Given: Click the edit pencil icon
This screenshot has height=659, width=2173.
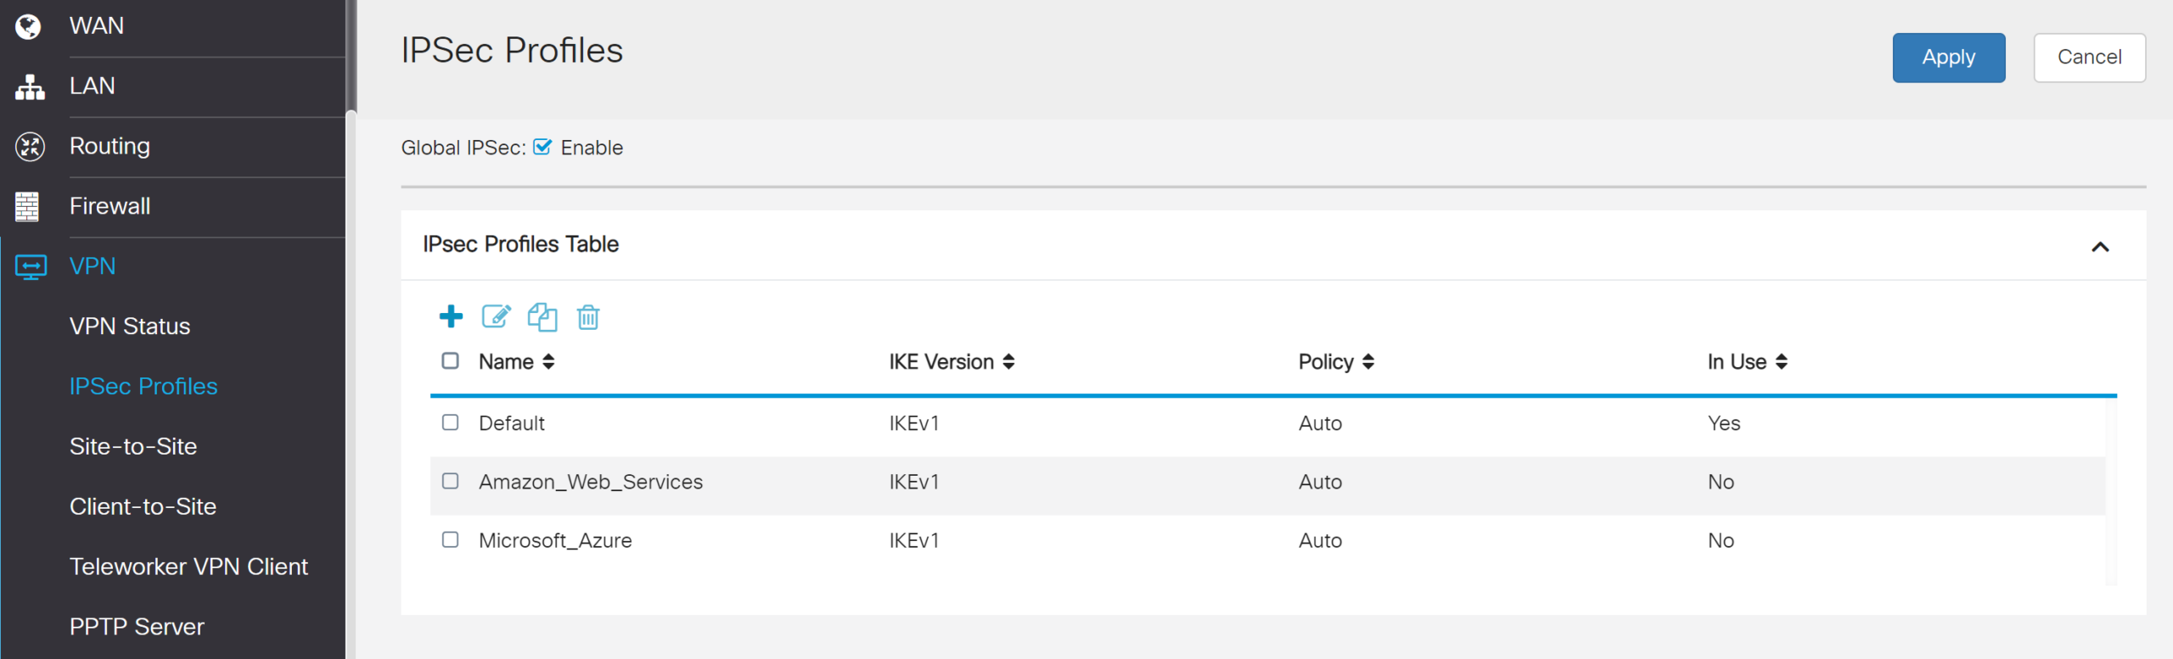Looking at the screenshot, I should (496, 316).
